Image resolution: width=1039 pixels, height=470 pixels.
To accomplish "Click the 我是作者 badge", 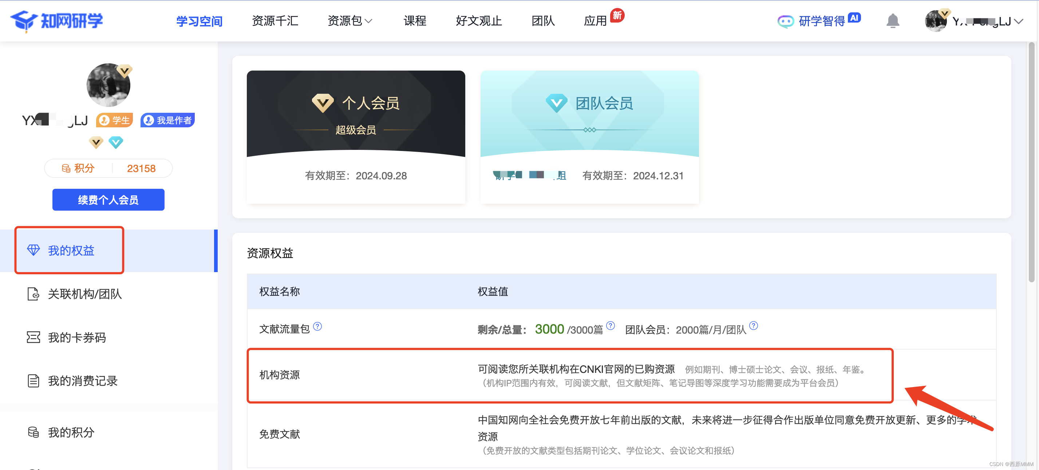I will pos(167,120).
